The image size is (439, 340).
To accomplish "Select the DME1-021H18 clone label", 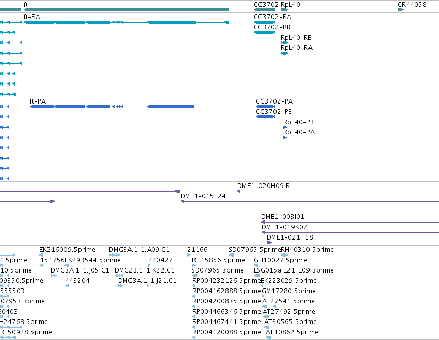I will click(x=290, y=237).
